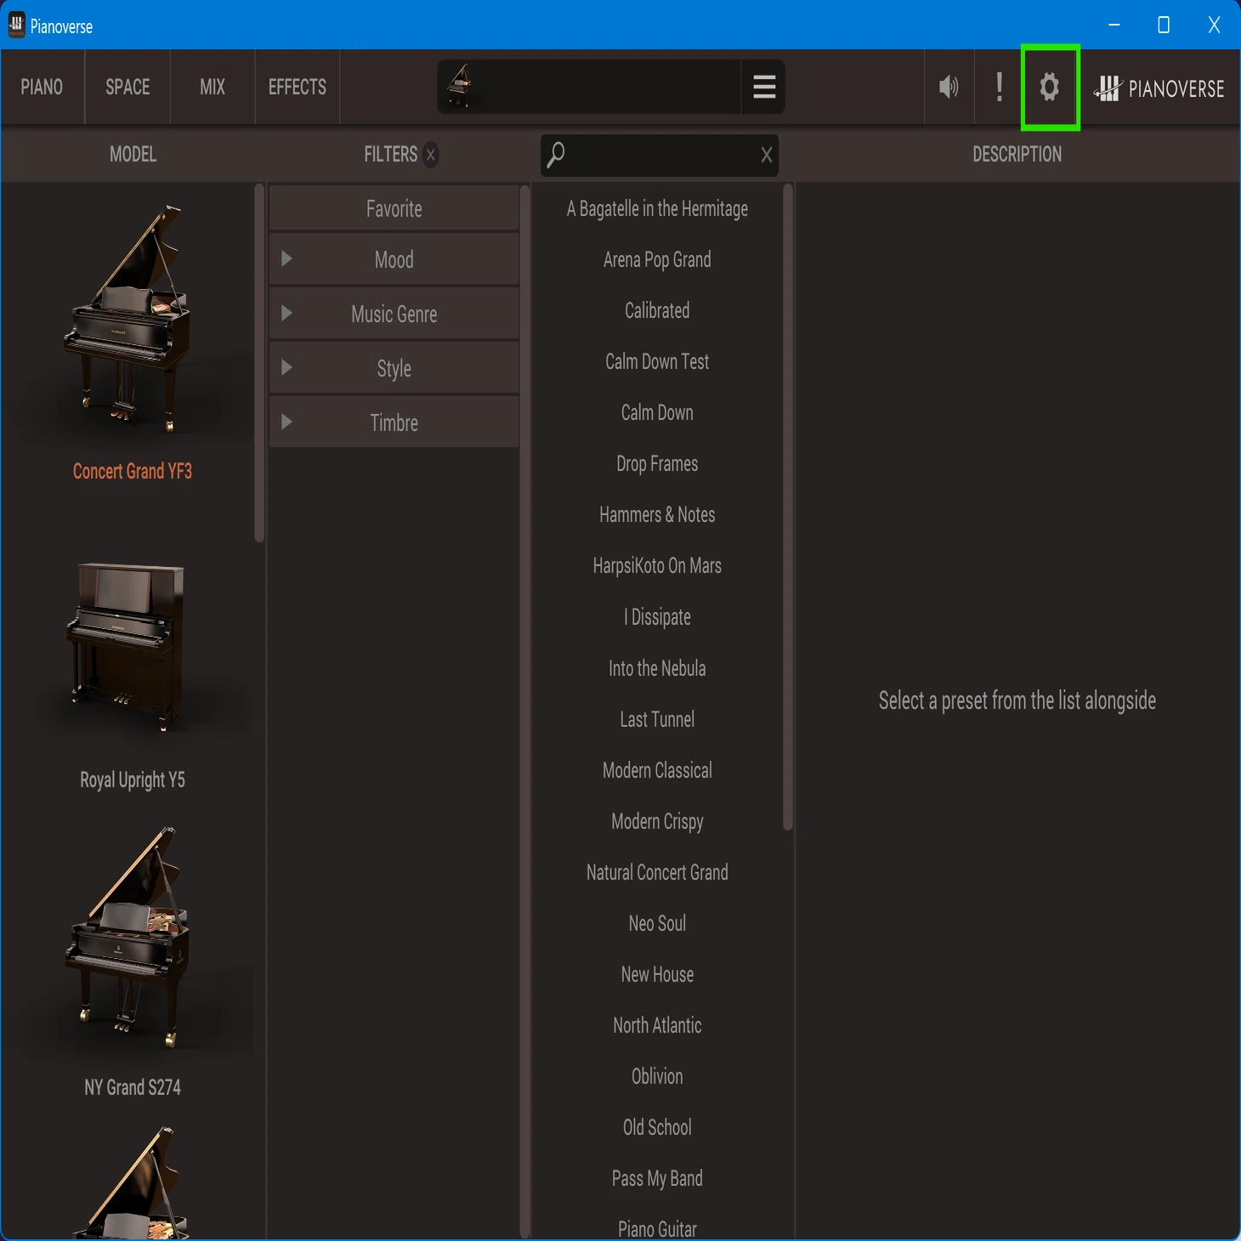The width and height of the screenshot is (1241, 1241).
Task: Select the Hammers & Notes preset
Action: click(x=657, y=515)
